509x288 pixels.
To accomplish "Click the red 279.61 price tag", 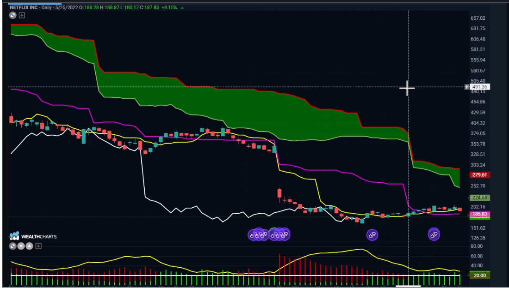I will click(479, 175).
